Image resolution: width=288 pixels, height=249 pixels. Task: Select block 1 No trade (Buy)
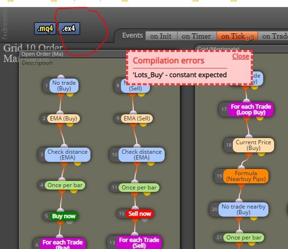(x=64, y=86)
